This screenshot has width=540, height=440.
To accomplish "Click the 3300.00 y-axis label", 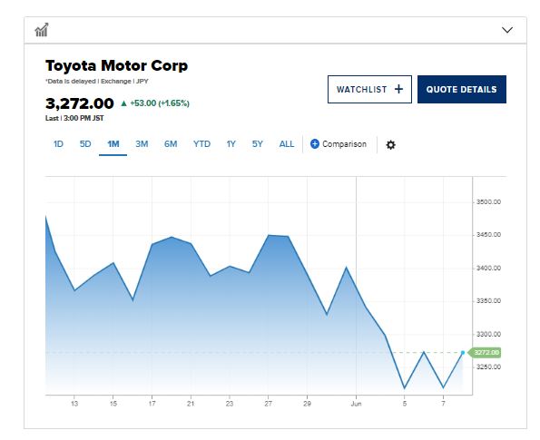I will pyautogui.click(x=488, y=334).
